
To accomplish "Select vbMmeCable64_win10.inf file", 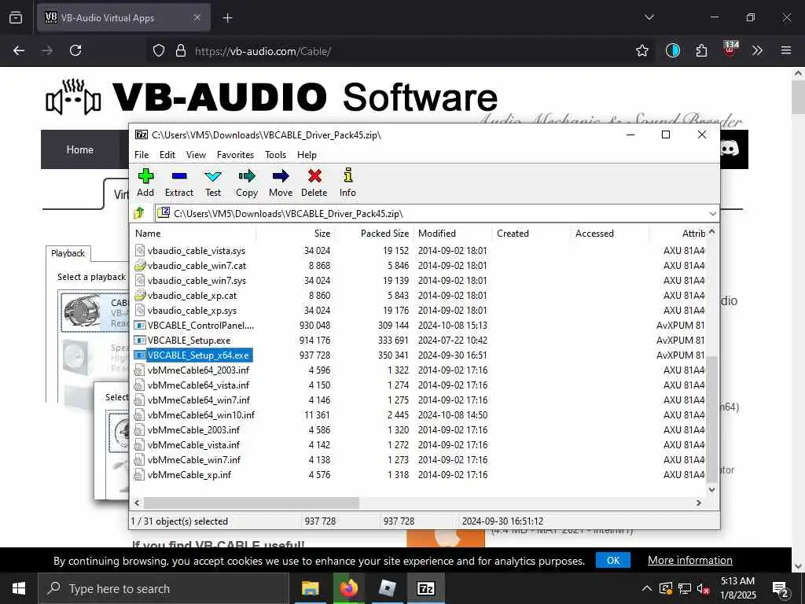I will (200, 414).
